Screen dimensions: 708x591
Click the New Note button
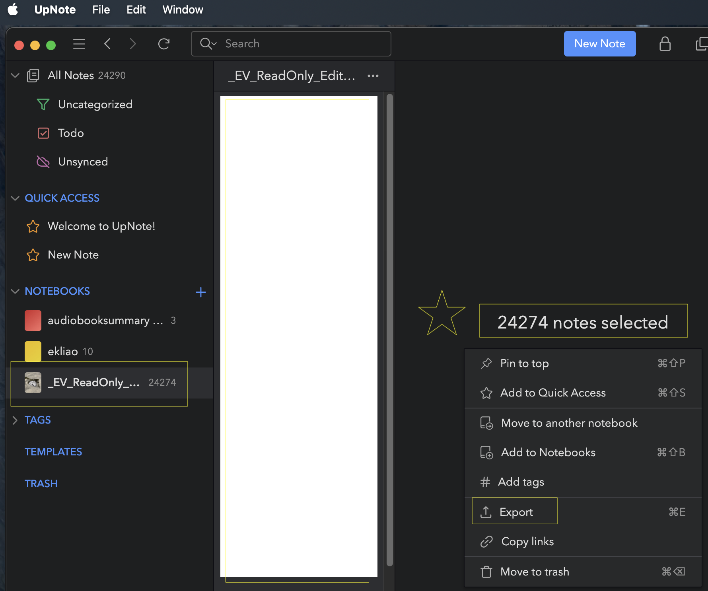pos(600,44)
